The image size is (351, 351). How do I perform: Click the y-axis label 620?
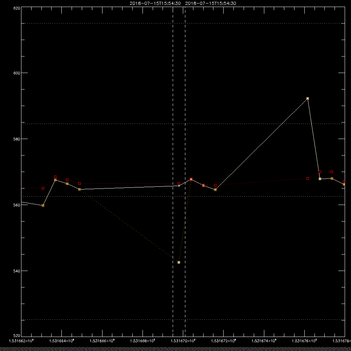tap(17, 8)
